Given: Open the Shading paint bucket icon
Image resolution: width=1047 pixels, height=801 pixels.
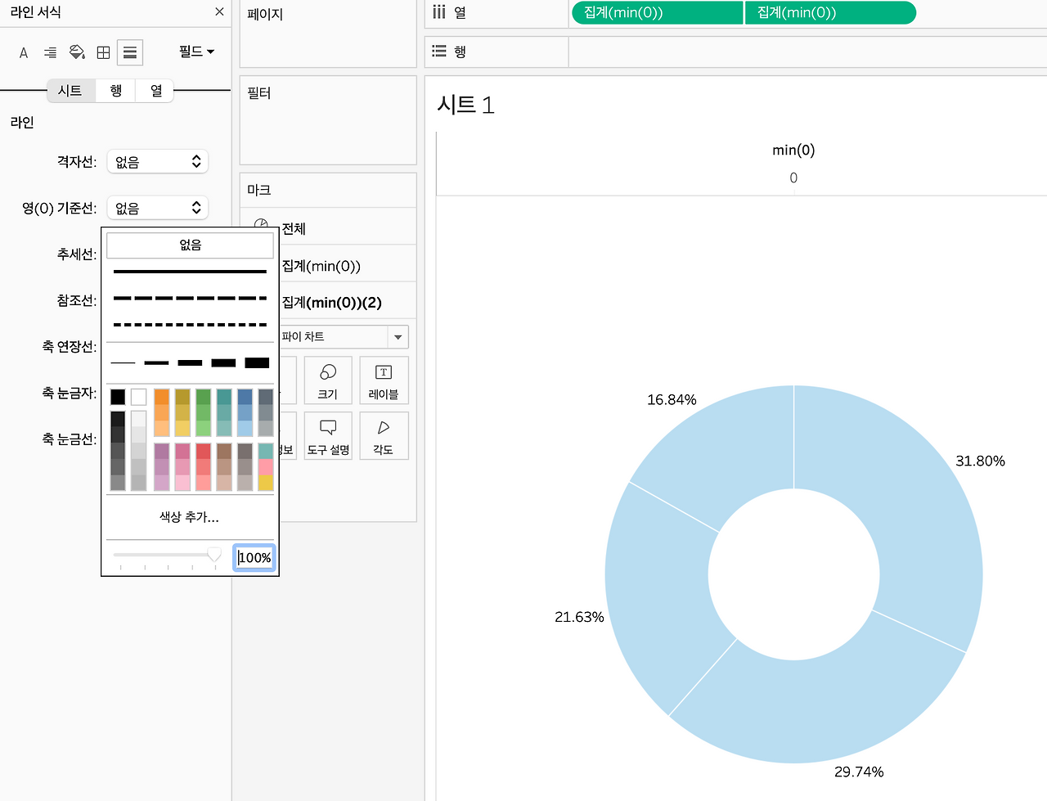Looking at the screenshot, I should pos(77,52).
